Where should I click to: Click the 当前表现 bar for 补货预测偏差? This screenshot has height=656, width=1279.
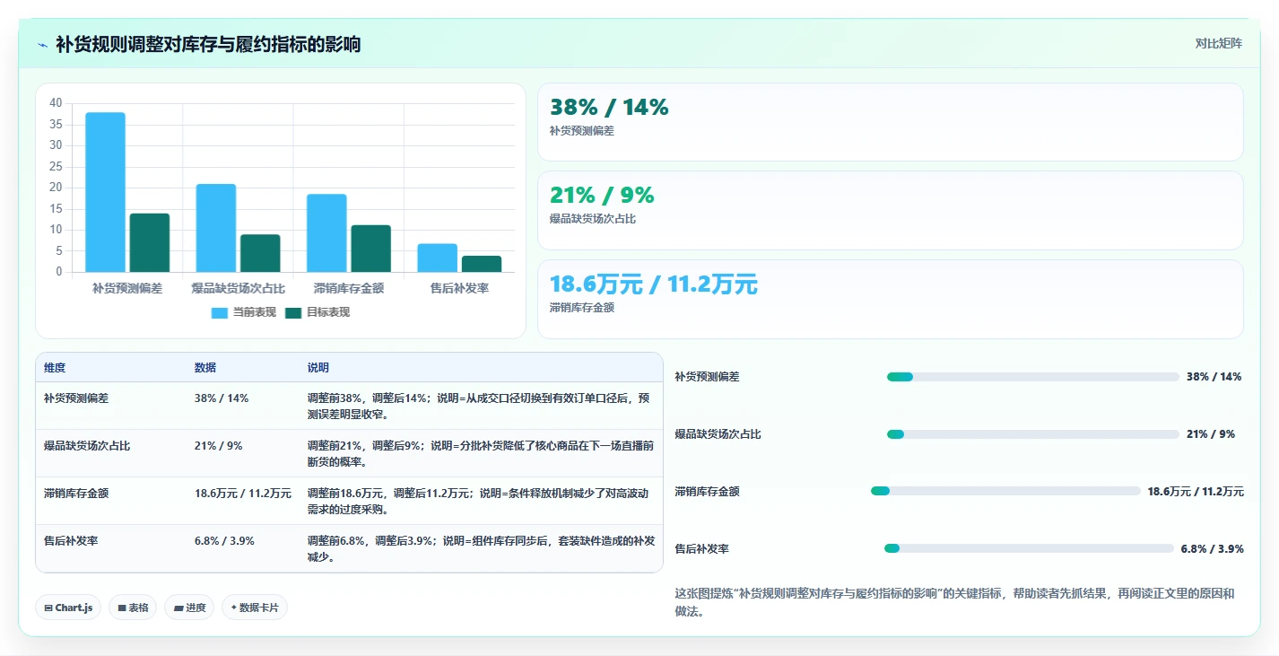pyautogui.click(x=105, y=192)
